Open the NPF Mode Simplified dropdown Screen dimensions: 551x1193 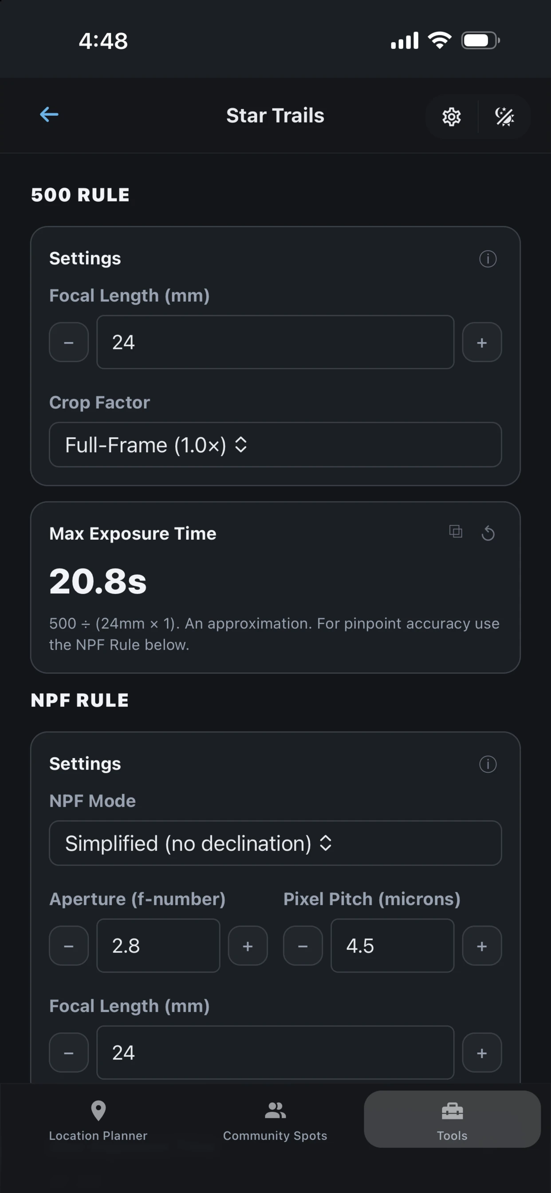(275, 843)
